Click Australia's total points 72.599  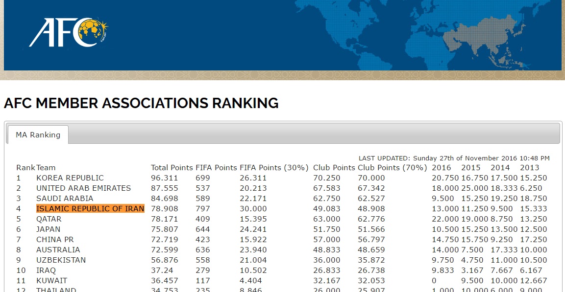pyautogui.click(x=164, y=249)
